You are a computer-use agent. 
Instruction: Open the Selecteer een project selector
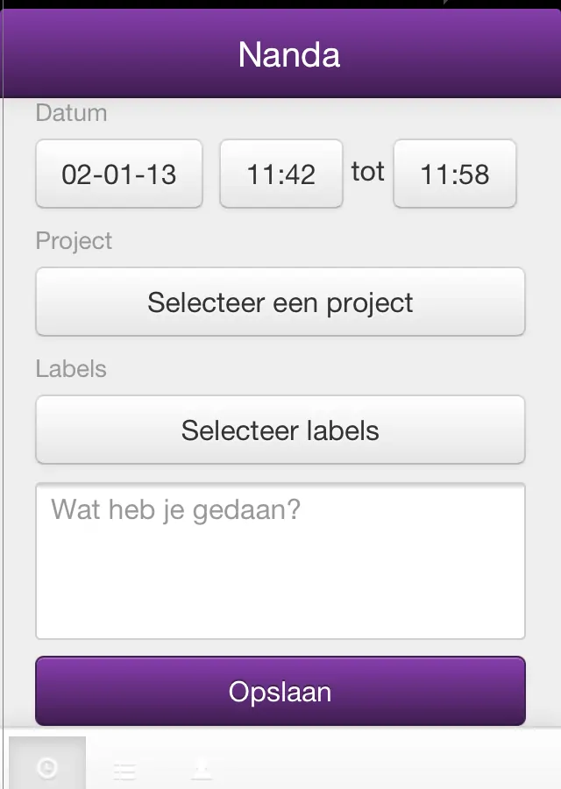tap(280, 302)
